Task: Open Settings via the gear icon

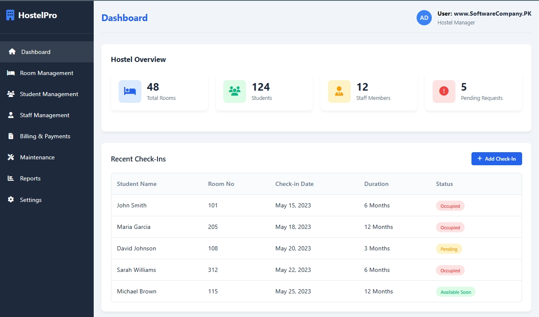Action: click(x=11, y=199)
